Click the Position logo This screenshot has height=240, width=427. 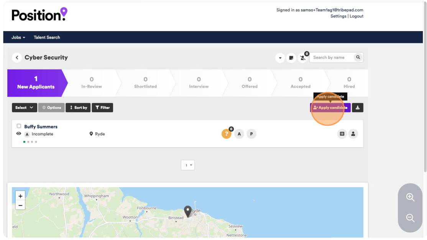tap(39, 15)
